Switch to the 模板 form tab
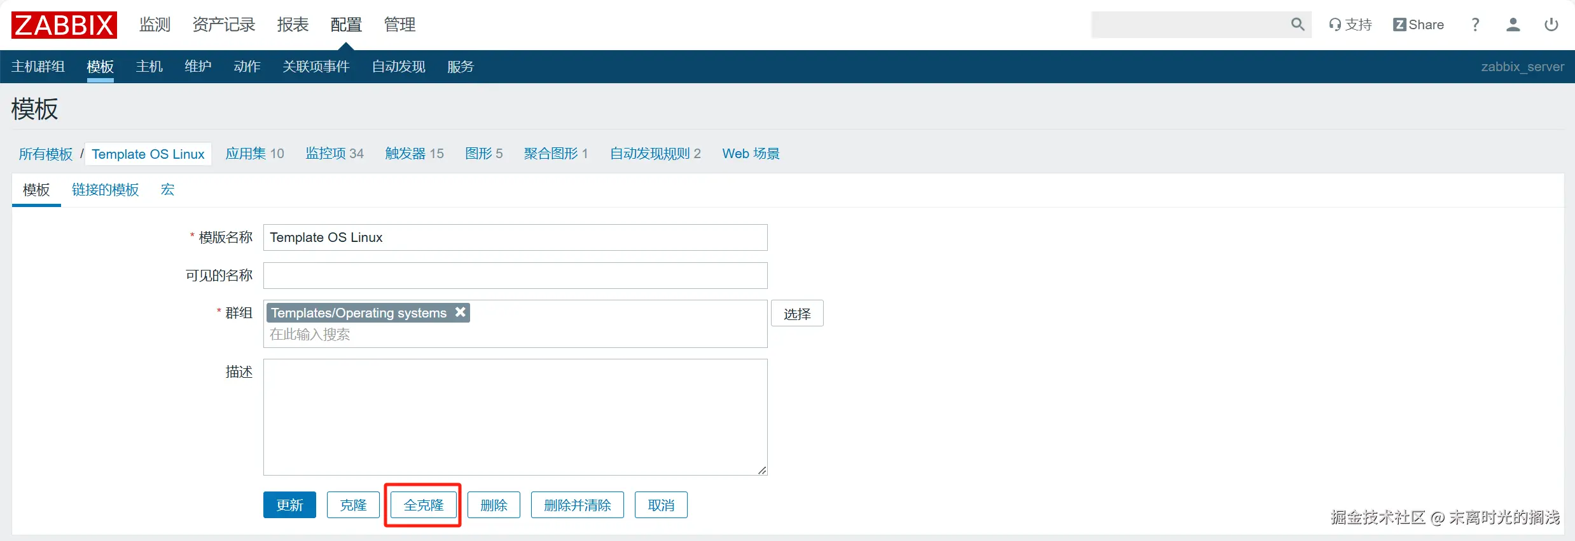Screen dimensions: 1575x541 36,190
